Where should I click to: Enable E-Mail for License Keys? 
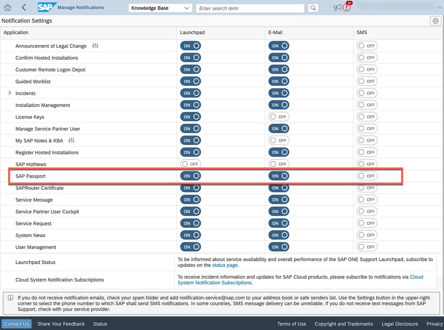(x=279, y=117)
